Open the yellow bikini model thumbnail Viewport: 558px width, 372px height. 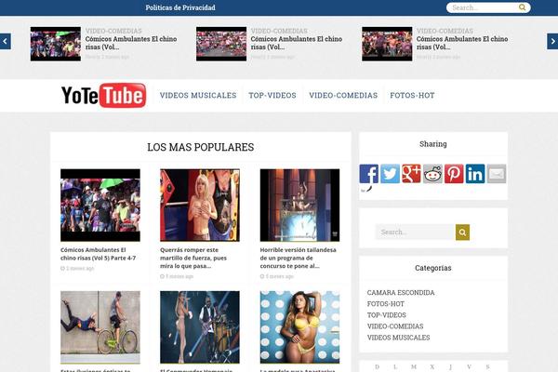[x=299, y=327]
